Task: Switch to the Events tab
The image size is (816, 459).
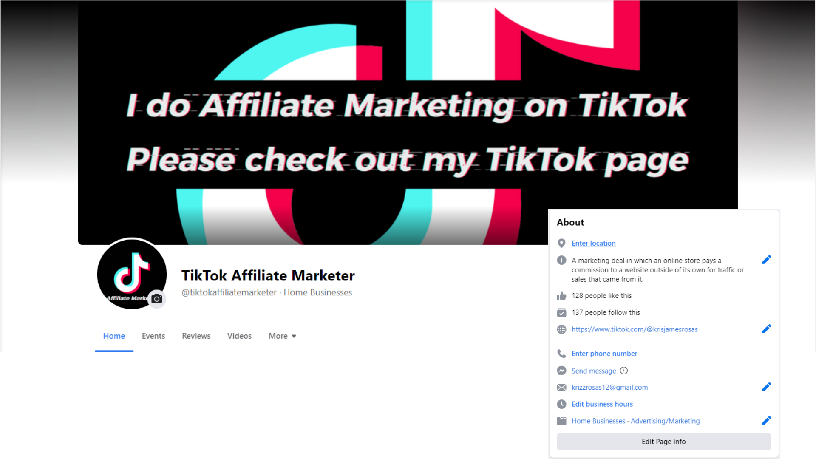Action: pos(153,336)
